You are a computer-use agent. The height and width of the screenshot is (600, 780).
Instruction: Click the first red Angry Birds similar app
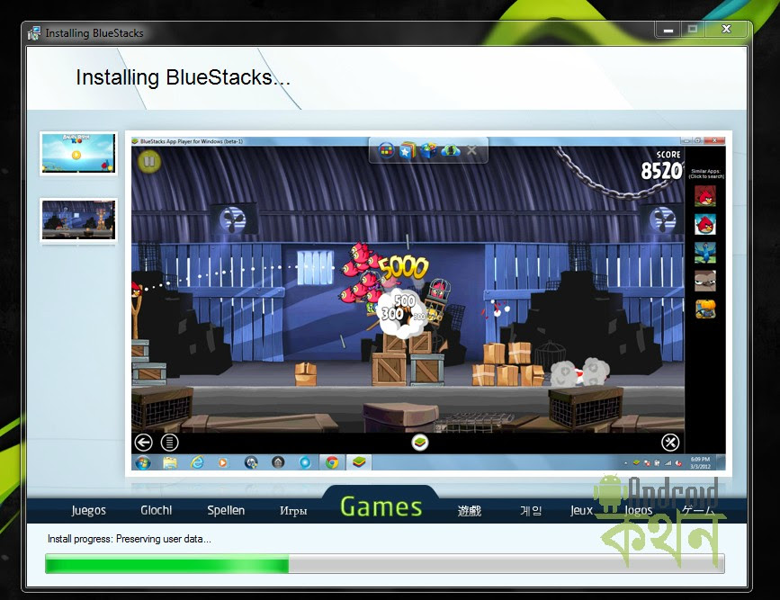coord(705,196)
